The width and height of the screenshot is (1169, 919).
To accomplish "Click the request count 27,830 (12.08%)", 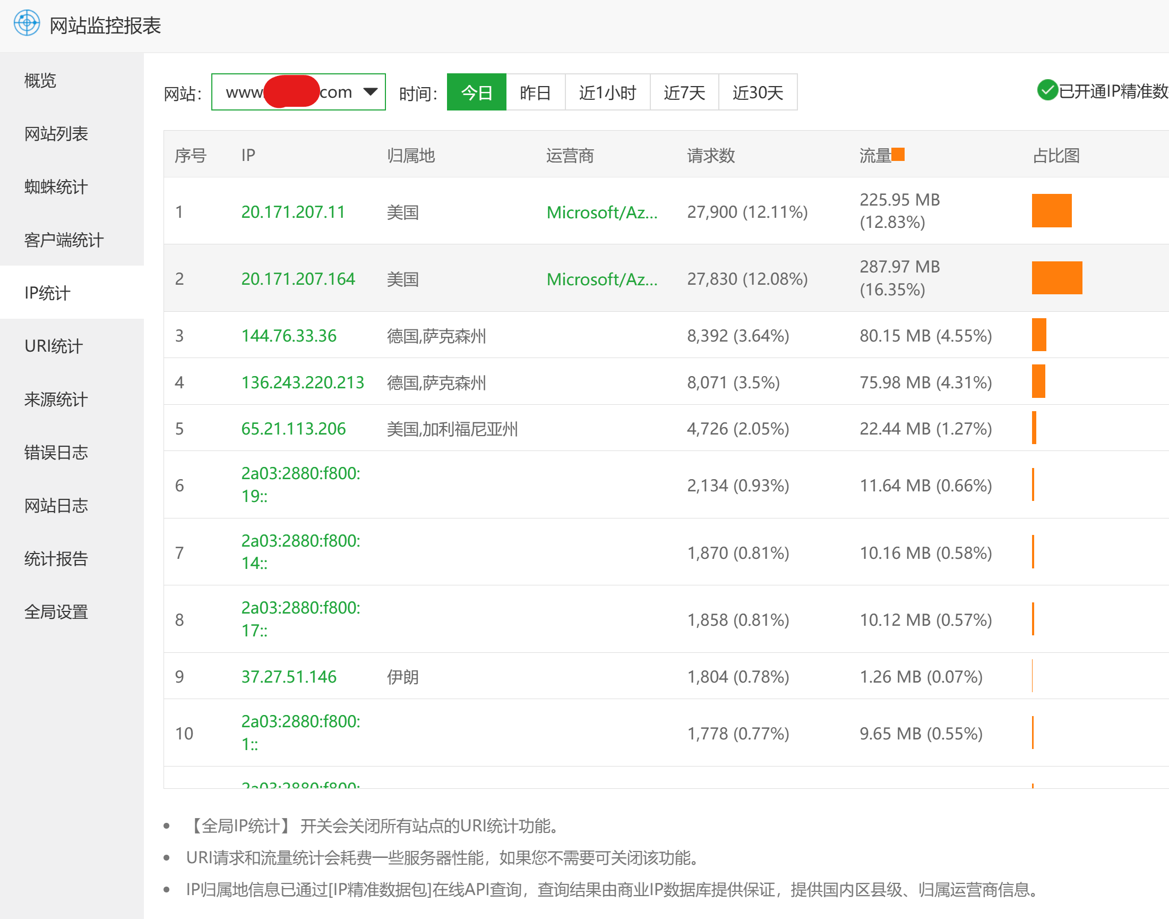I will click(747, 279).
